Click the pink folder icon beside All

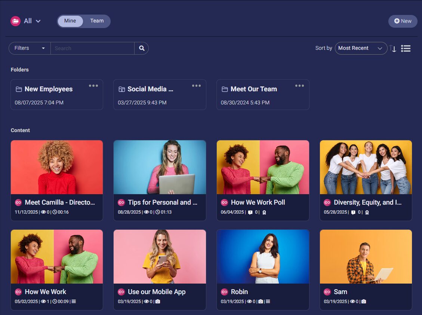[15, 21]
